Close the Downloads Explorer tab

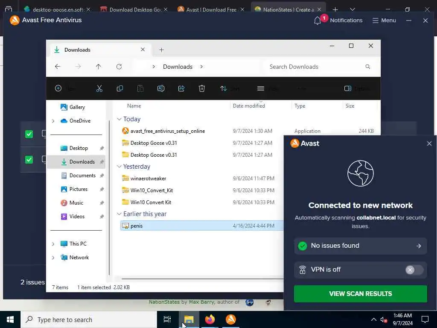tap(143, 50)
